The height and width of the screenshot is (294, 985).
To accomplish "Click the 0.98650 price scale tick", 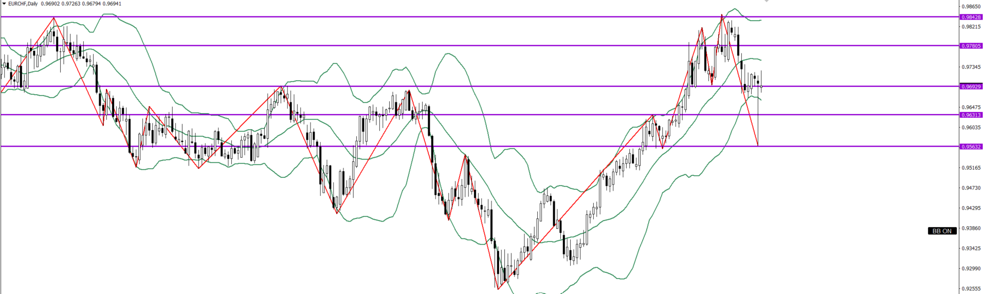I will (971, 7).
